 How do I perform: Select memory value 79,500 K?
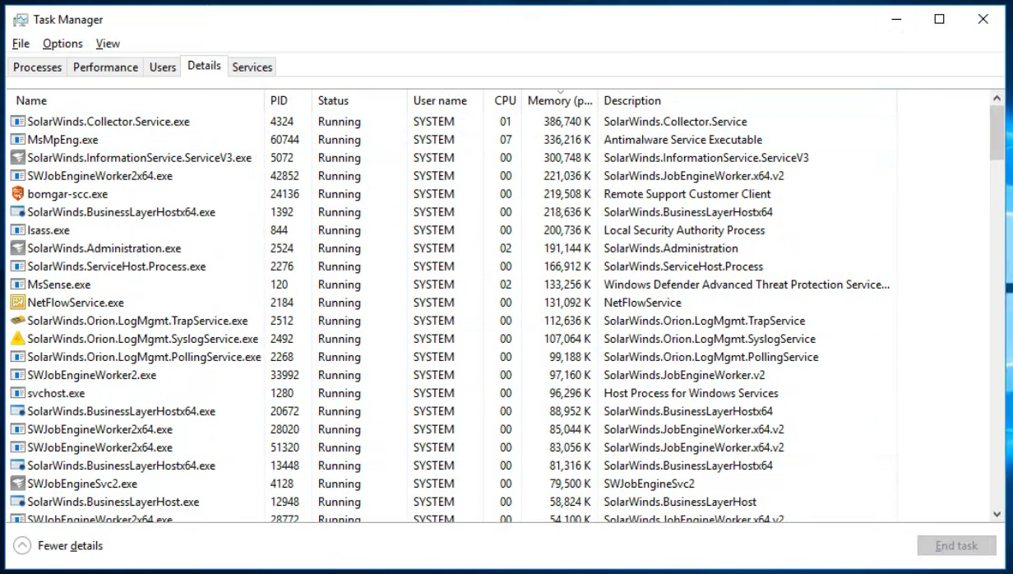pyautogui.click(x=571, y=484)
